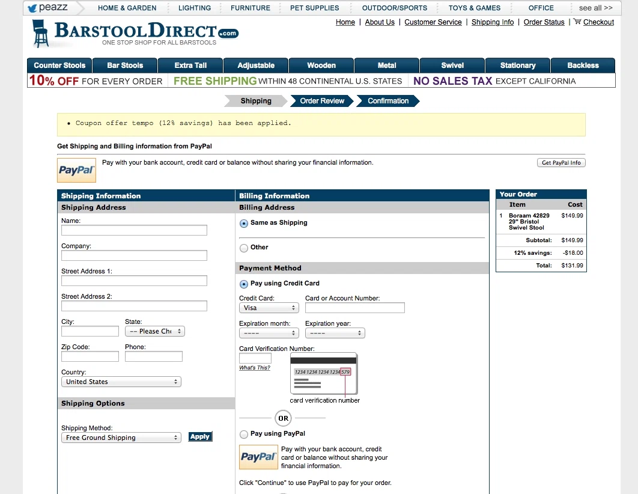
Task: Click the Shipping step in progress bar
Action: pyautogui.click(x=256, y=101)
